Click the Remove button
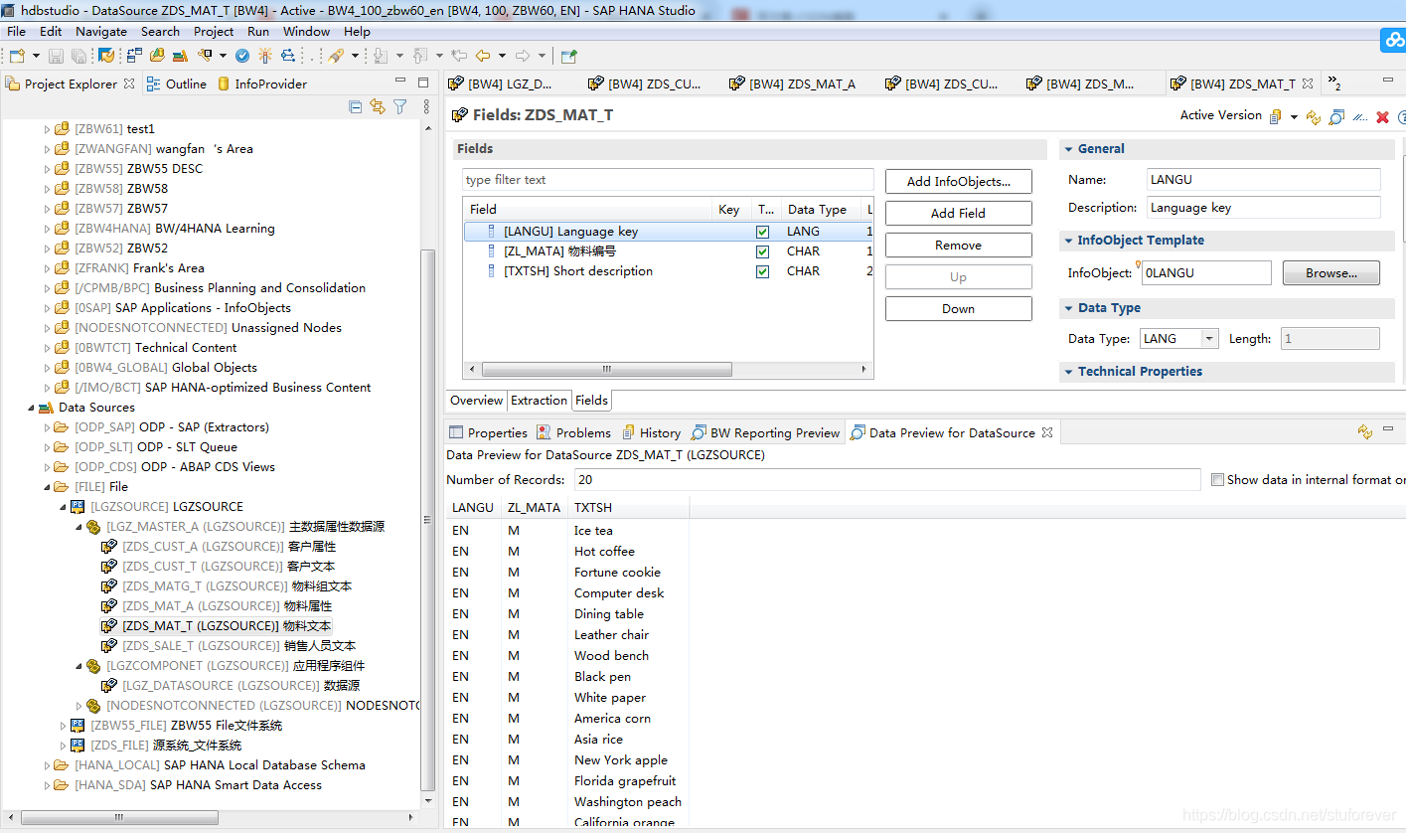 [958, 245]
